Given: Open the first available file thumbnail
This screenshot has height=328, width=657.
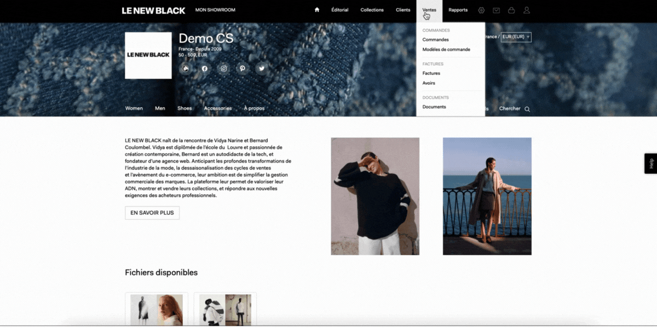Looking at the screenshot, I should pyautogui.click(x=157, y=309).
